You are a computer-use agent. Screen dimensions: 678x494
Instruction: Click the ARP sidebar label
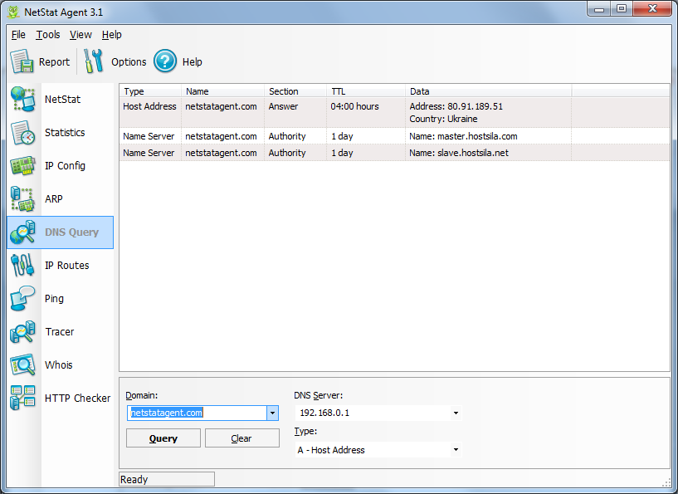(54, 199)
